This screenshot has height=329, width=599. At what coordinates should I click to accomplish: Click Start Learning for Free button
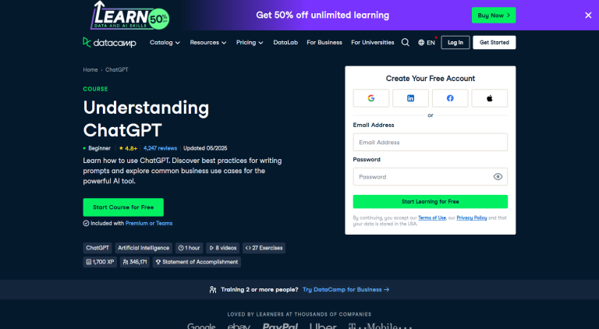[x=431, y=201]
